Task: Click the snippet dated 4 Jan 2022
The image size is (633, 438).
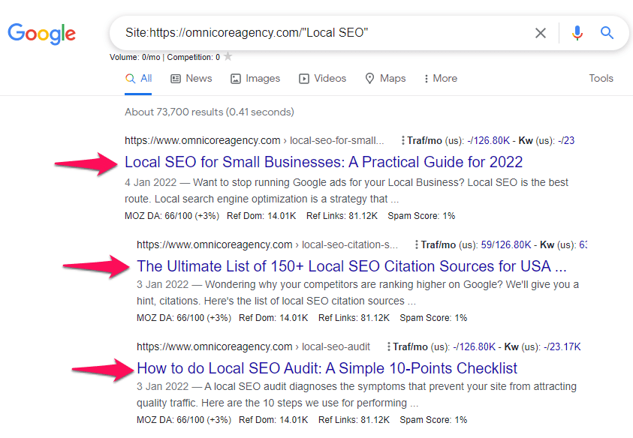Action: coord(346,190)
